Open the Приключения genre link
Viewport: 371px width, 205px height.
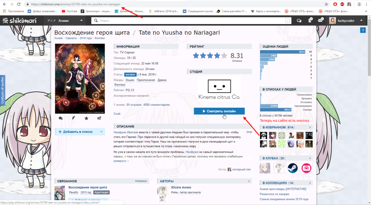[146, 80]
